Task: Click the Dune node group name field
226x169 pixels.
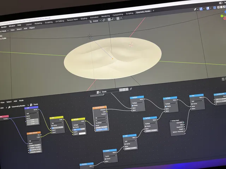Action: coord(110,91)
